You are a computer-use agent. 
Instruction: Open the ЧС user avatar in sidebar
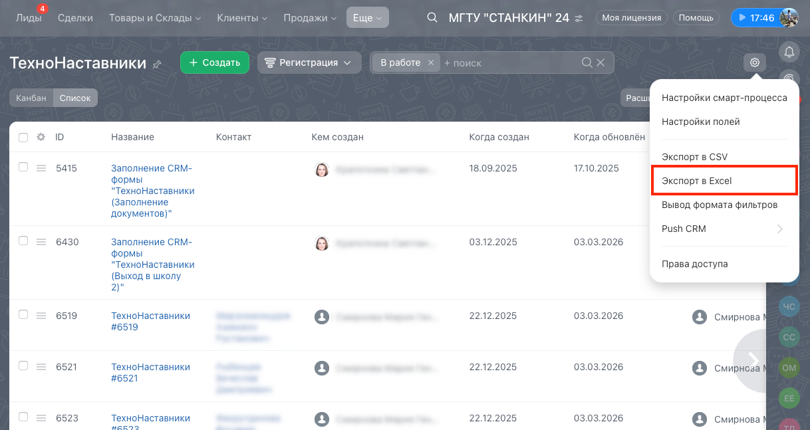coord(789,306)
